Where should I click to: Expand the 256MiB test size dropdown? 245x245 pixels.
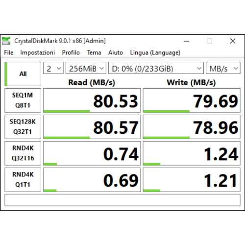click(x=86, y=68)
